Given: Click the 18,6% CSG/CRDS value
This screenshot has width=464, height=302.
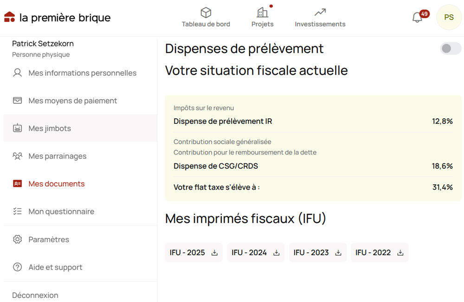Looking at the screenshot, I should click(442, 166).
